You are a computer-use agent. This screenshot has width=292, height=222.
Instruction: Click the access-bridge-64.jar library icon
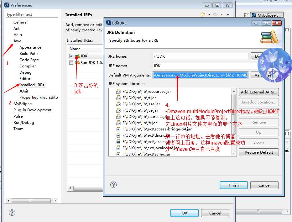pos(118,129)
